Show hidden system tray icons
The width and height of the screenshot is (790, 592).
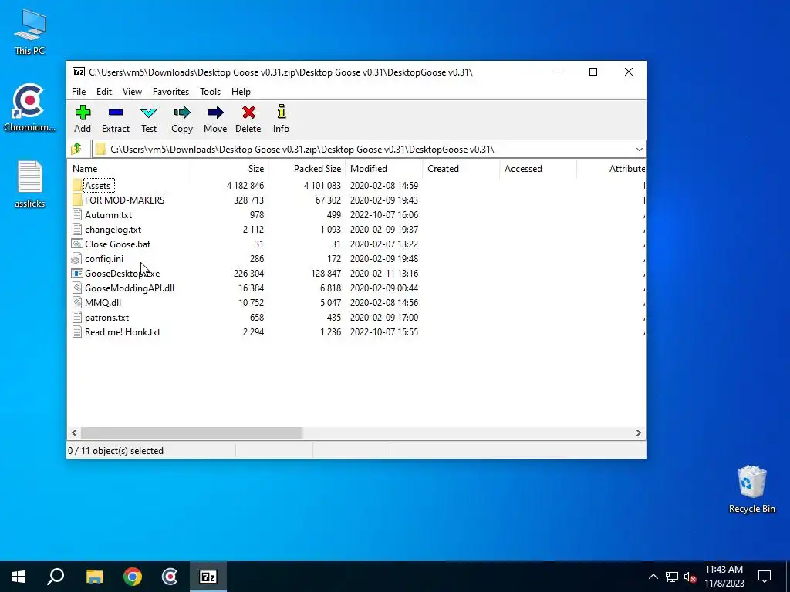click(x=653, y=577)
